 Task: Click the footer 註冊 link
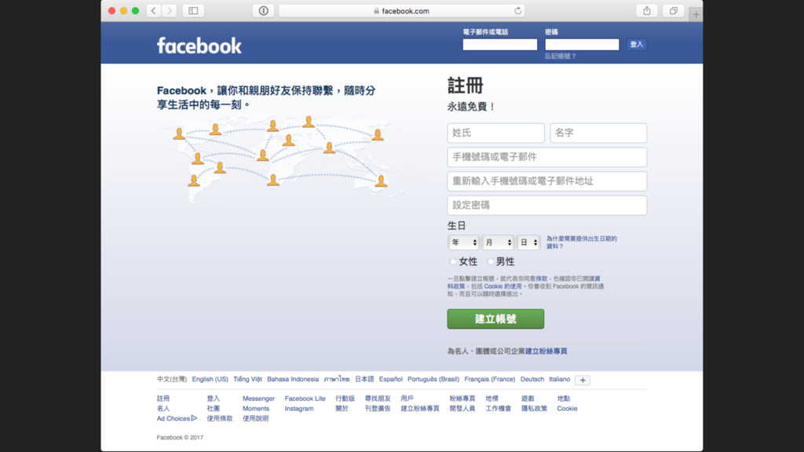click(163, 398)
